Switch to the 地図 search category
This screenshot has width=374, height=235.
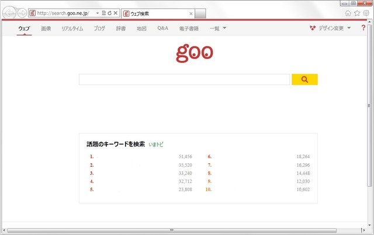pos(141,29)
